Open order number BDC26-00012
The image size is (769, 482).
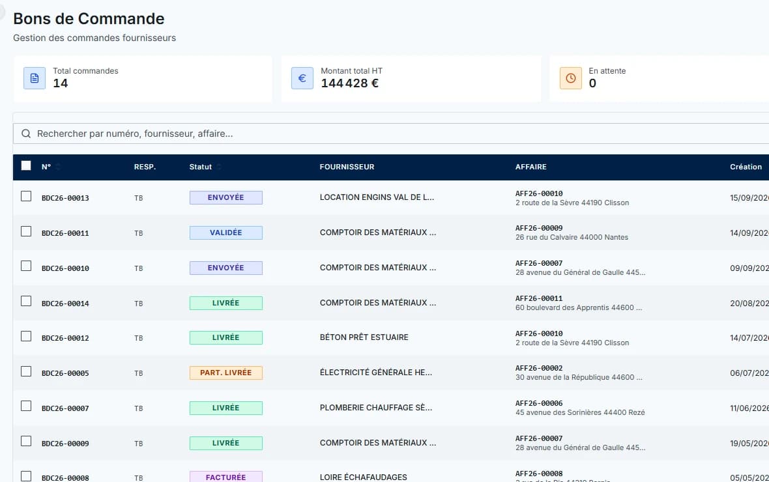click(65, 338)
